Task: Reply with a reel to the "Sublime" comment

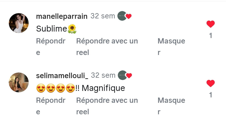Action: click(107, 41)
